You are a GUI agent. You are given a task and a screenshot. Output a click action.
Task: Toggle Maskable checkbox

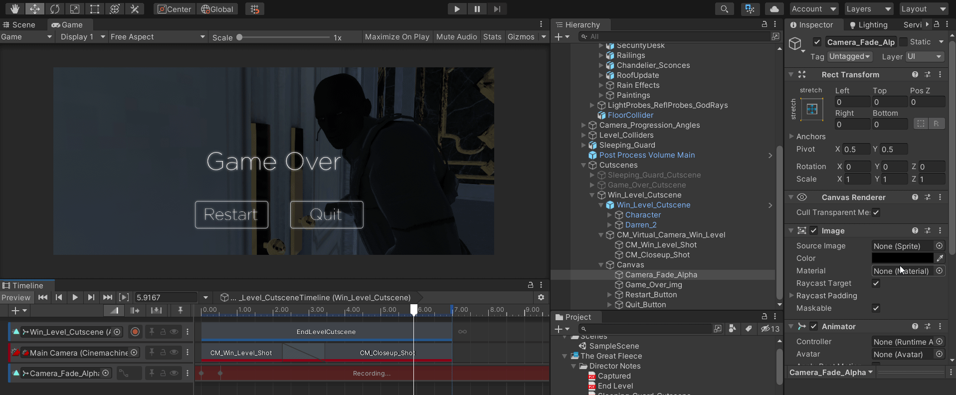[x=876, y=308]
